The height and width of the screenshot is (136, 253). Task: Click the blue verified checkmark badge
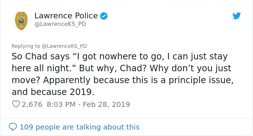coord(104,16)
